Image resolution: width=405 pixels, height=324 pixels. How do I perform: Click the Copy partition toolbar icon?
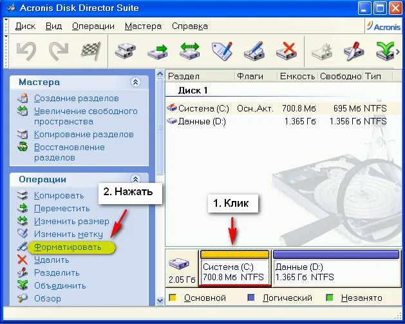tap(126, 50)
